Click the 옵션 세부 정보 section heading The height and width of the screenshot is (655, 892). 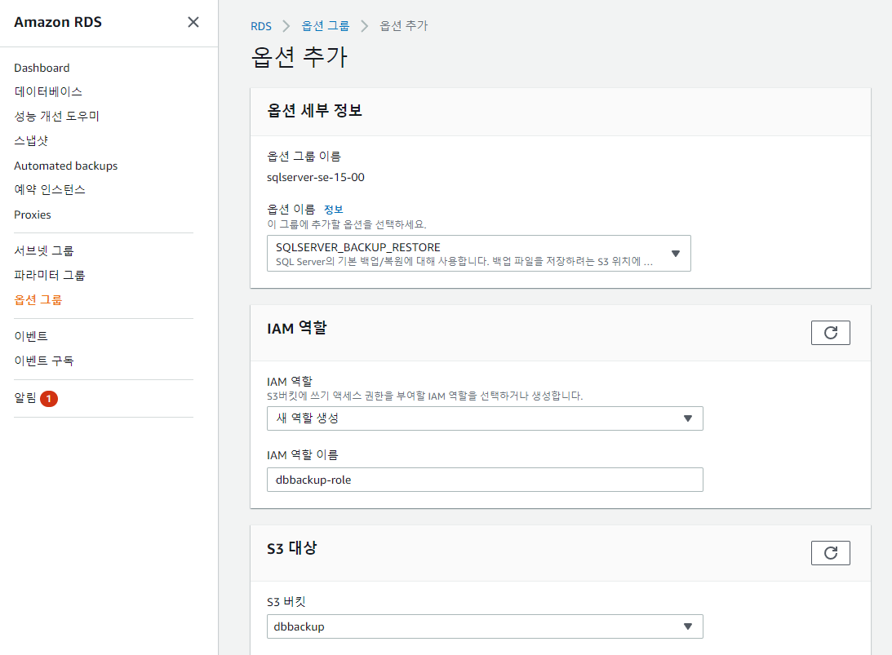coord(314,110)
